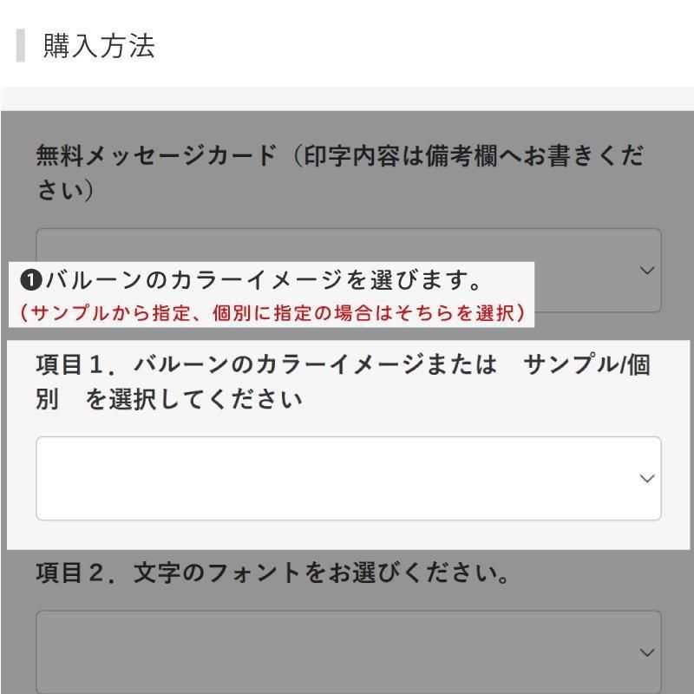Viewport: 694px width, 694px height.
Task: Open the 項目１ balloon color image dropdown
Action: 347,478
